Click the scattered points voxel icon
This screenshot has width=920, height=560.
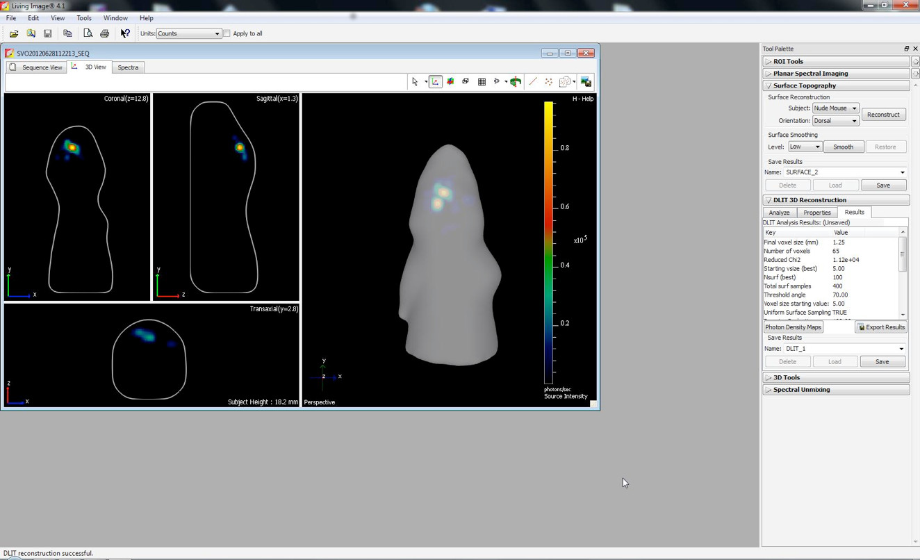548,82
